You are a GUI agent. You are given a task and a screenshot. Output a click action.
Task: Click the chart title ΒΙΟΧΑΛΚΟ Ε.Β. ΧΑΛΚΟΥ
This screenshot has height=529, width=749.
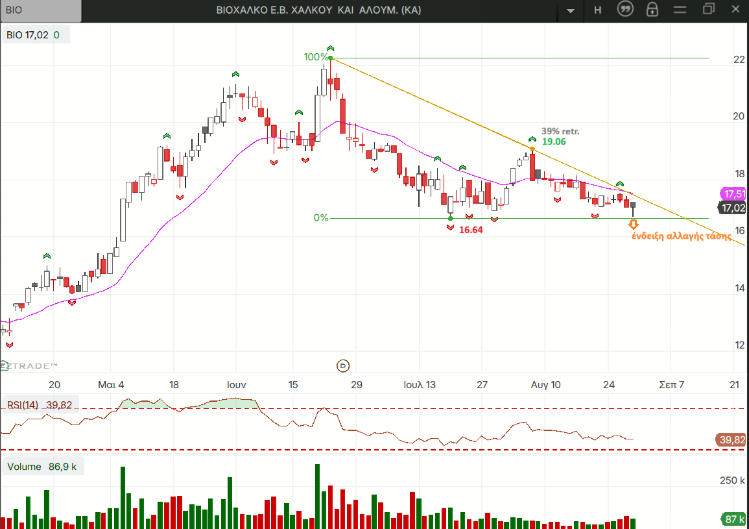point(318,10)
